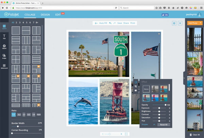204x138 pixels.
Task: Select the black and white effect thumbnail
Action: tap(155, 89)
